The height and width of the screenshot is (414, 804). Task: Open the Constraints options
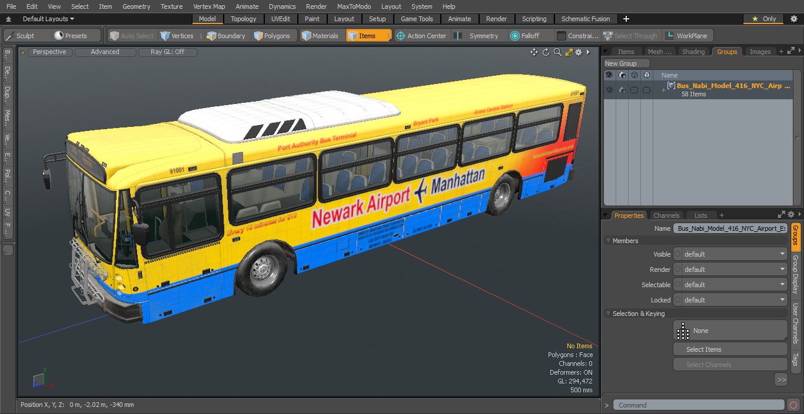pyautogui.click(x=578, y=36)
